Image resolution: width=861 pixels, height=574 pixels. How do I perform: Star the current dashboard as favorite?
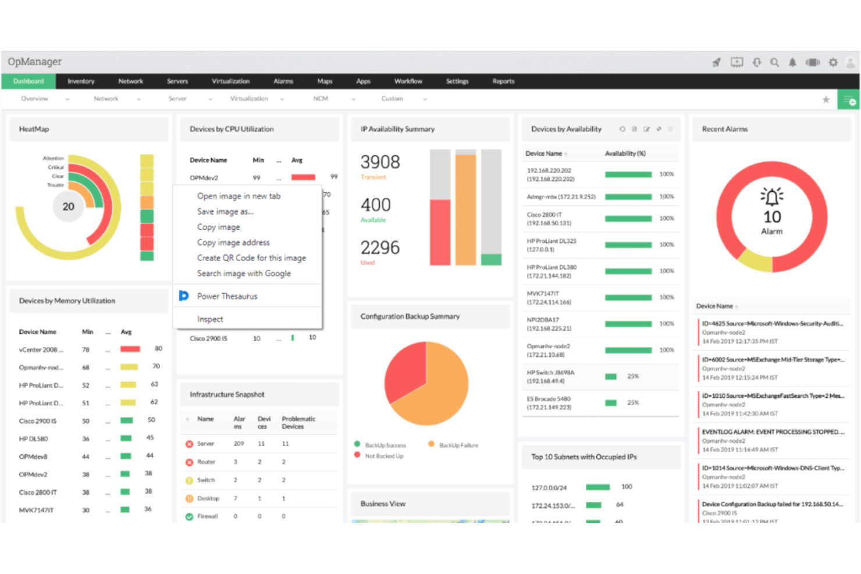click(826, 99)
